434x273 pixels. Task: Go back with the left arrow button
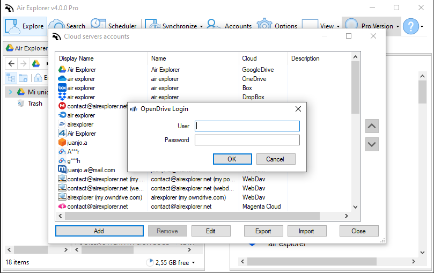[x=11, y=64]
